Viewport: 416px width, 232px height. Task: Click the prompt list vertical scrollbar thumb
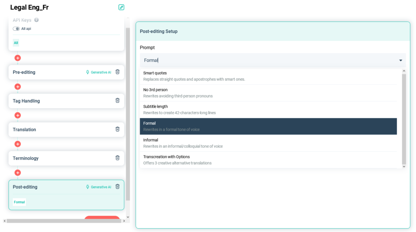pyautogui.click(x=404, y=119)
